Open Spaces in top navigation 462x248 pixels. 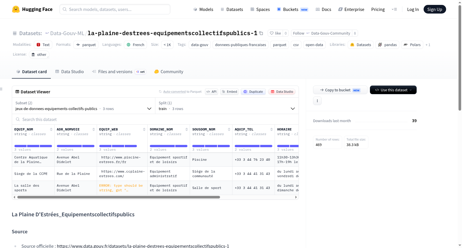pyautogui.click(x=260, y=9)
